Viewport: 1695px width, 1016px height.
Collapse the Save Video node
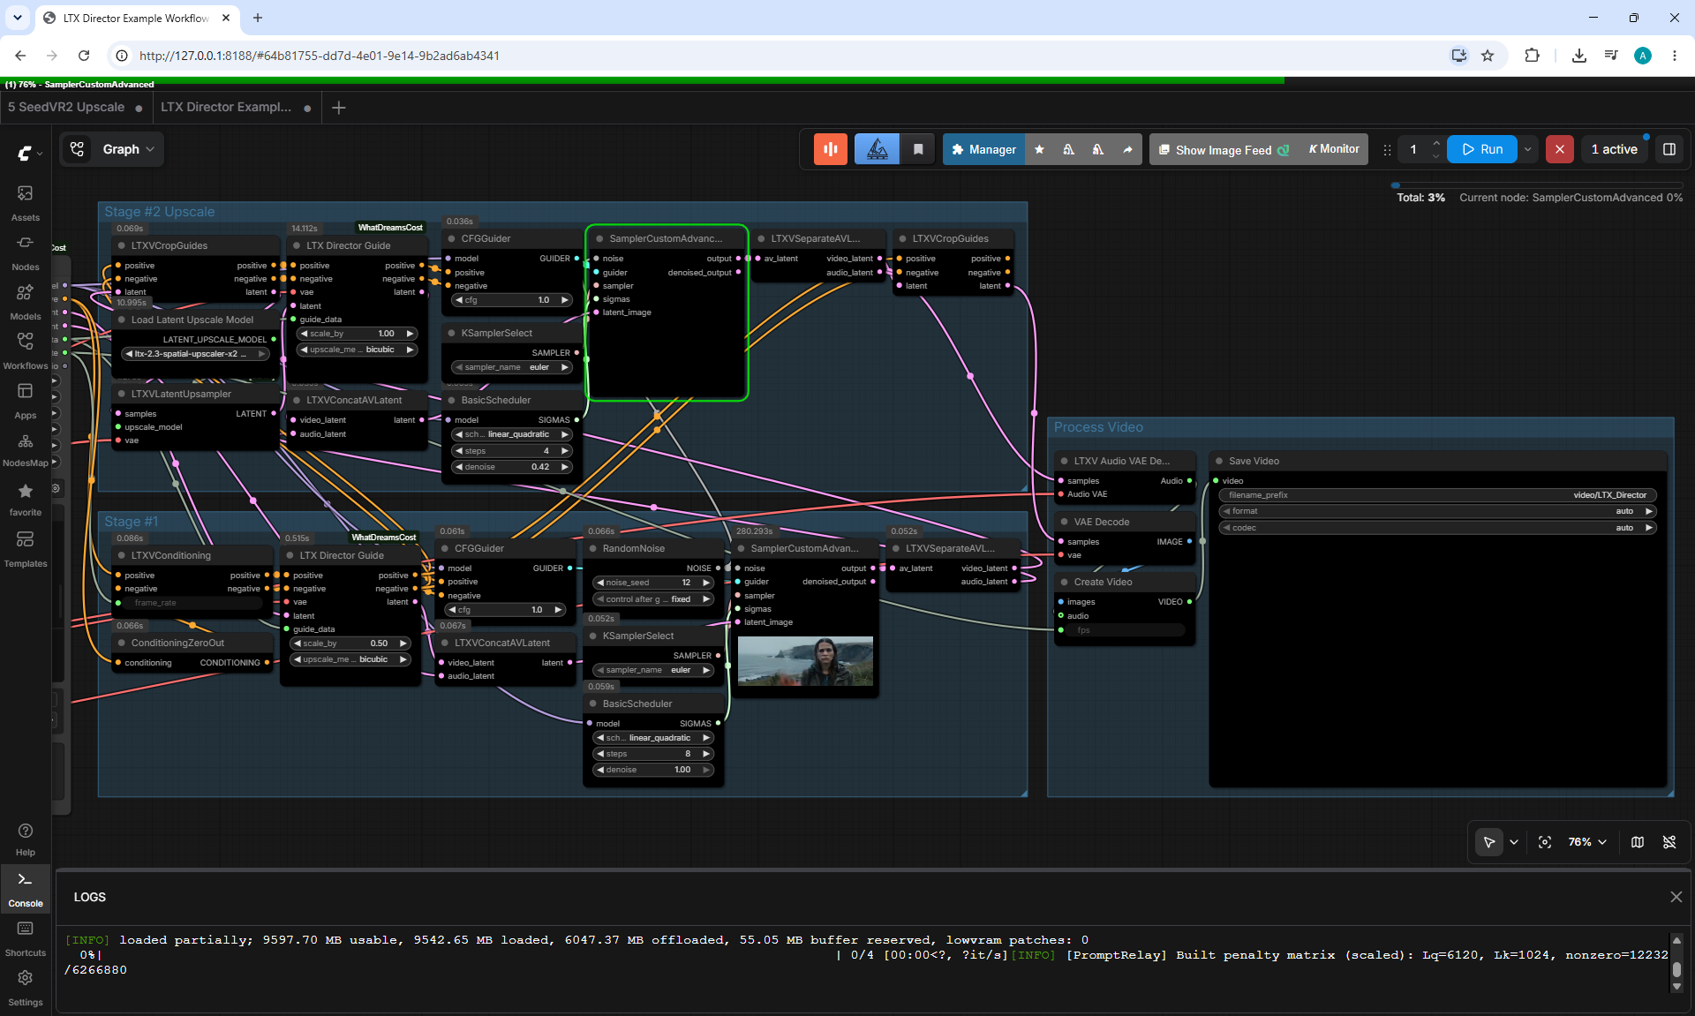(x=1219, y=461)
